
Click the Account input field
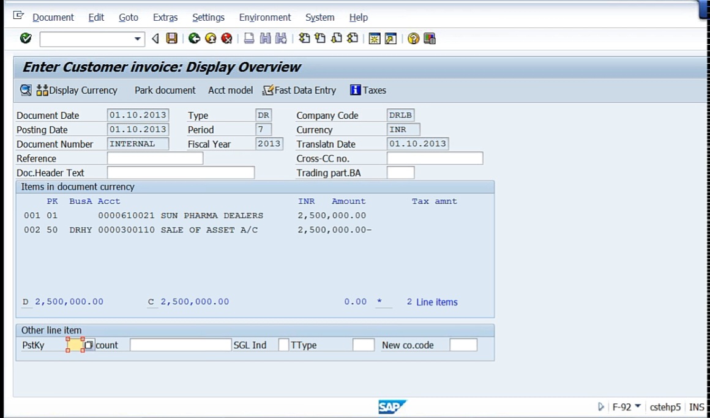click(x=180, y=345)
